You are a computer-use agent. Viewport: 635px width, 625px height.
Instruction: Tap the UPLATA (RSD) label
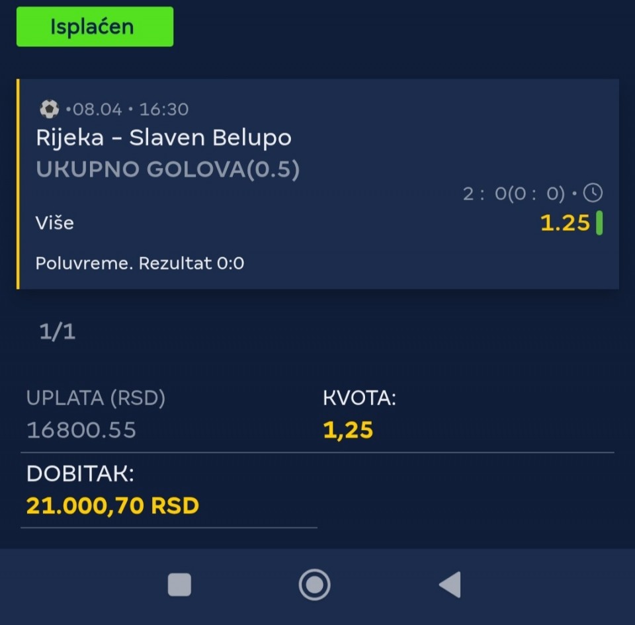point(96,398)
